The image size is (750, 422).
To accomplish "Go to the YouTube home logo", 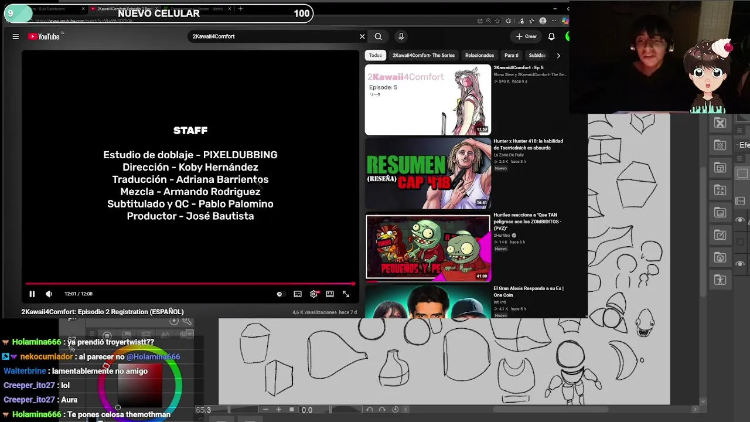I will pyautogui.click(x=44, y=36).
